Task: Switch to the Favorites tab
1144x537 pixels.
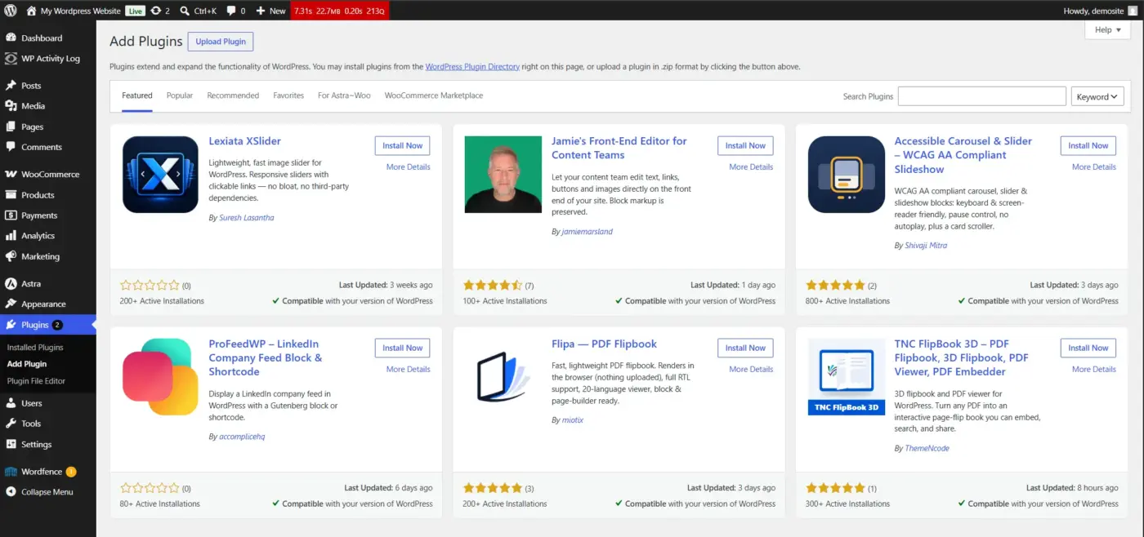Action: [x=288, y=95]
